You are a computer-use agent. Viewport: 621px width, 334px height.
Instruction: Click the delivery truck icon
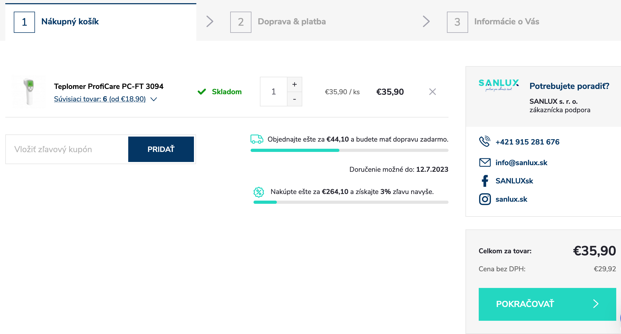tap(257, 139)
